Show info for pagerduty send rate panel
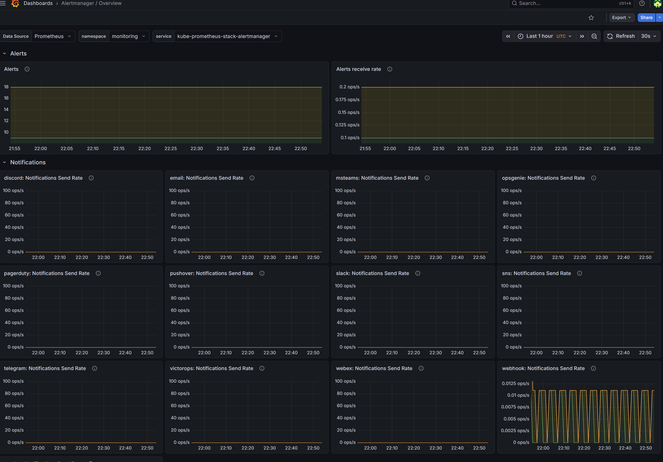The image size is (663, 462). [98, 273]
